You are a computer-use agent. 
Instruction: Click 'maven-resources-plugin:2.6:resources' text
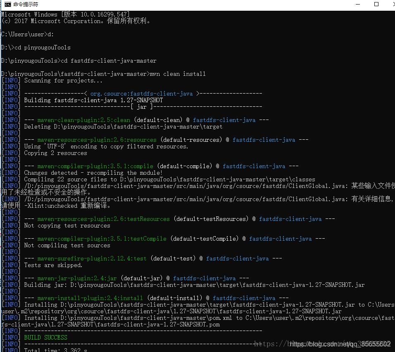point(97,140)
